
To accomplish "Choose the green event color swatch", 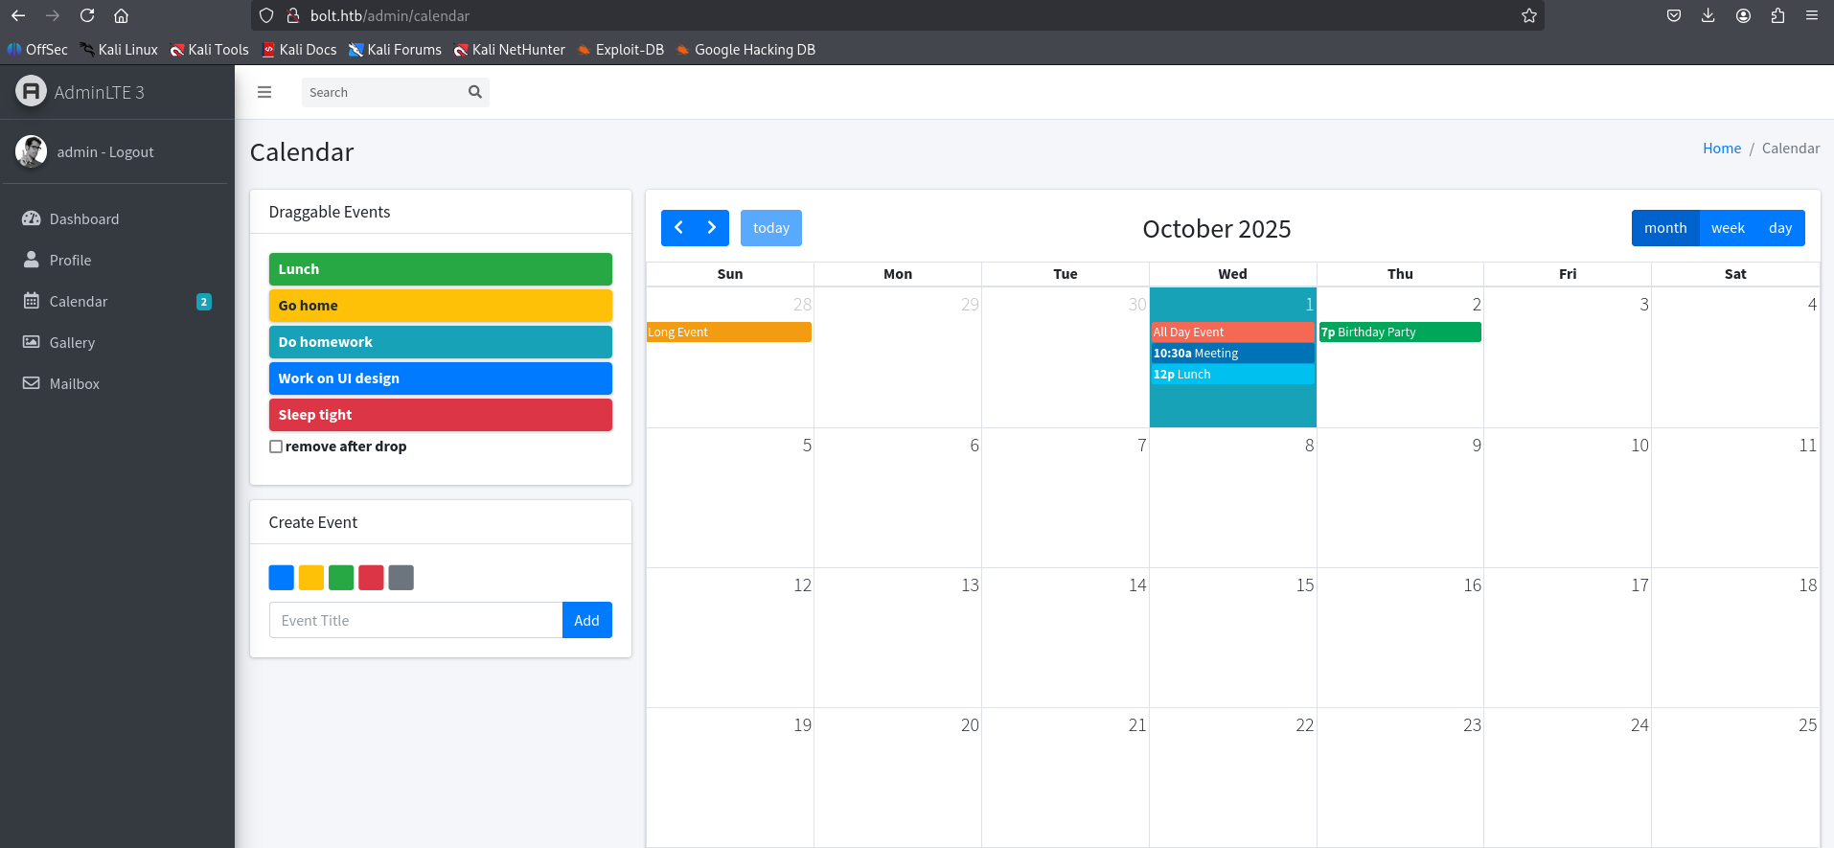I will coord(341,578).
